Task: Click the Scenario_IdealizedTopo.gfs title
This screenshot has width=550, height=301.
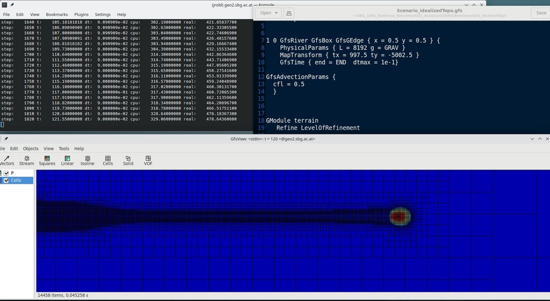Action: click(x=430, y=10)
